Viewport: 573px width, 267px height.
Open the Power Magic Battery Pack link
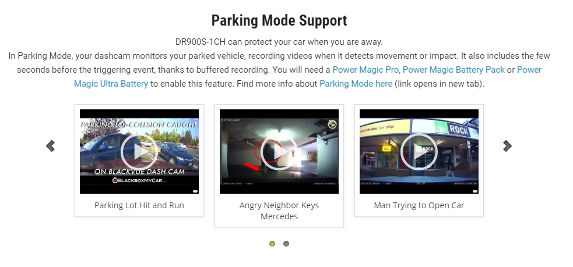[454, 70]
